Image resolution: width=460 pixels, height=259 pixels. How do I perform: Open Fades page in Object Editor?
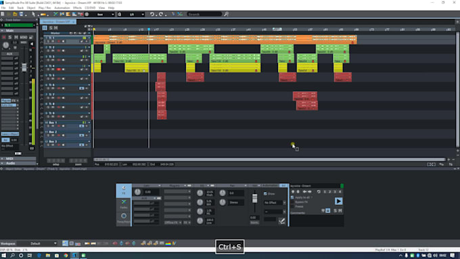click(x=124, y=204)
